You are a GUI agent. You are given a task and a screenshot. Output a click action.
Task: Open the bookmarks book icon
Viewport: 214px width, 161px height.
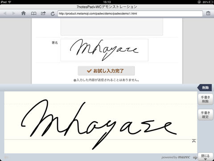33,13
